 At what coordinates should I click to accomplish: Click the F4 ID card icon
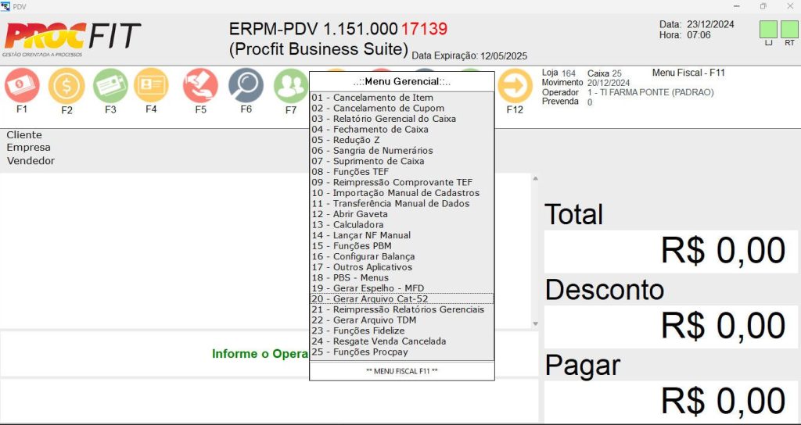click(151, 85)
